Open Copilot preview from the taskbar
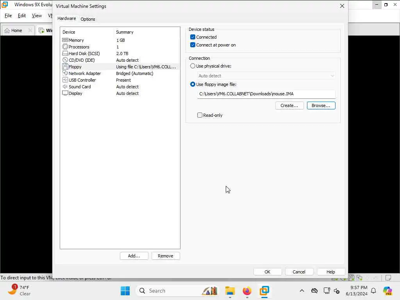The height and width of the screenshot is (300, 400). 387,291
